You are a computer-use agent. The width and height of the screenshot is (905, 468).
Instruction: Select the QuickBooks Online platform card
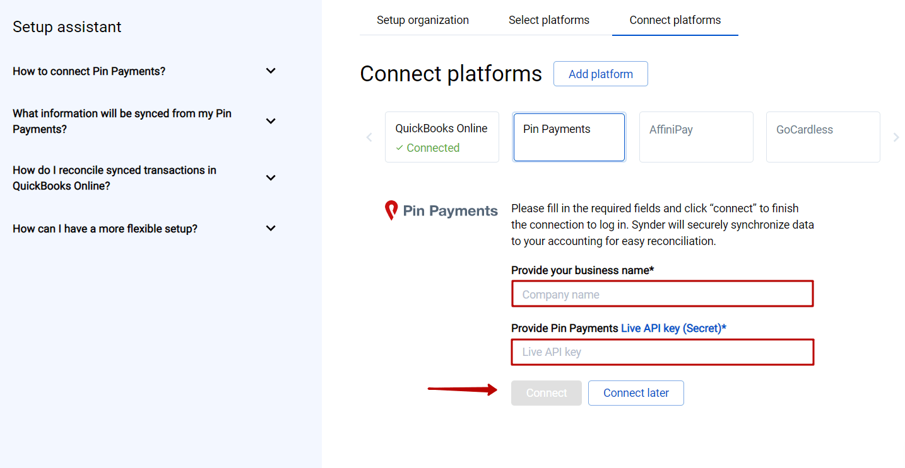click(442, 137)
